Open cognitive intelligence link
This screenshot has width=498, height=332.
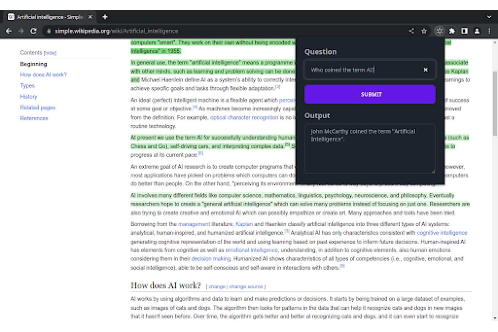[442, 233]
